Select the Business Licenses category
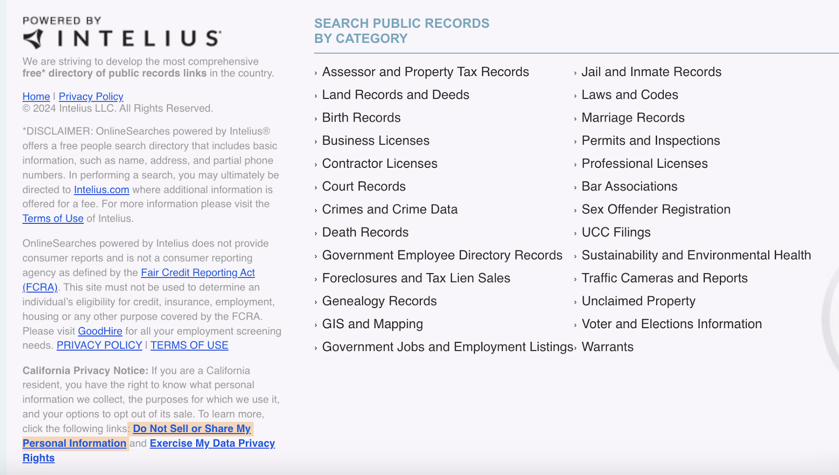839x475 pixels. point(375,141)
